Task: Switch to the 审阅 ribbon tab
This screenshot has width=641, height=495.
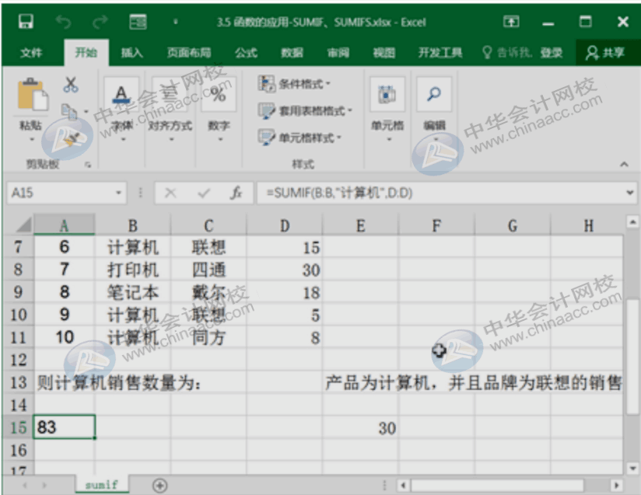Action: tap(338, 52)
